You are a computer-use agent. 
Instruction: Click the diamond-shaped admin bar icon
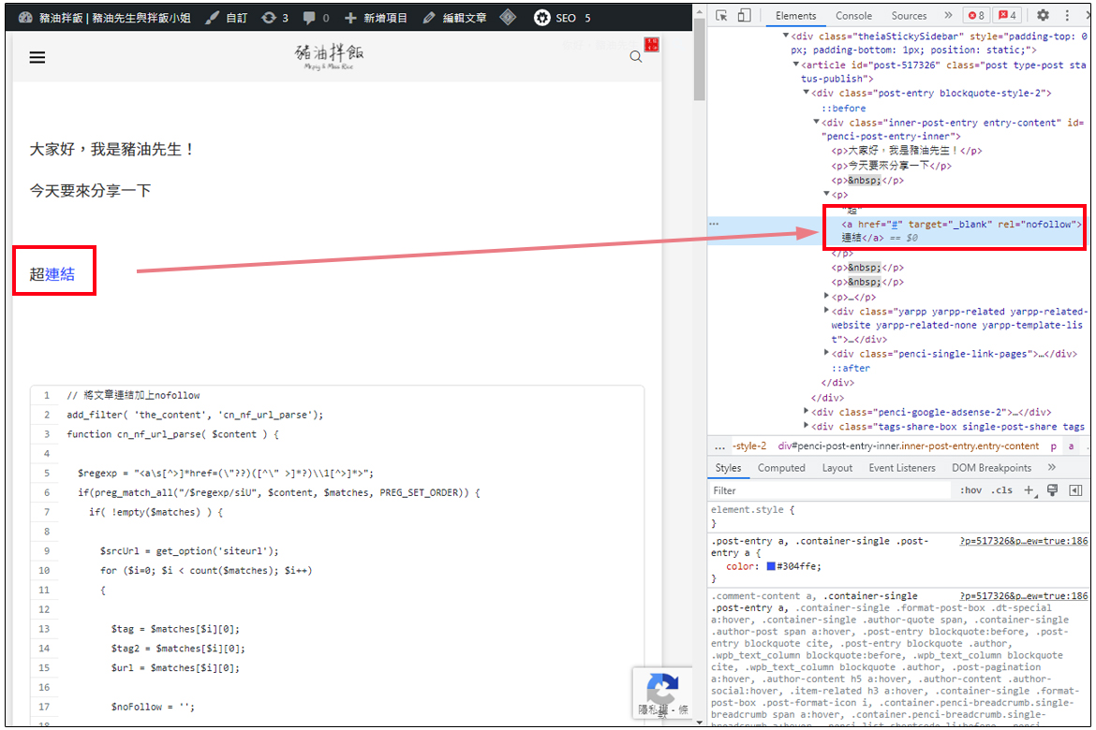tap(508, 18)
